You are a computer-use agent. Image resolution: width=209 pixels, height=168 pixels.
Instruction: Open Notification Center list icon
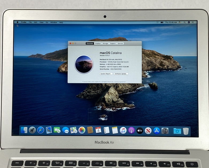(x=193, y=22)
